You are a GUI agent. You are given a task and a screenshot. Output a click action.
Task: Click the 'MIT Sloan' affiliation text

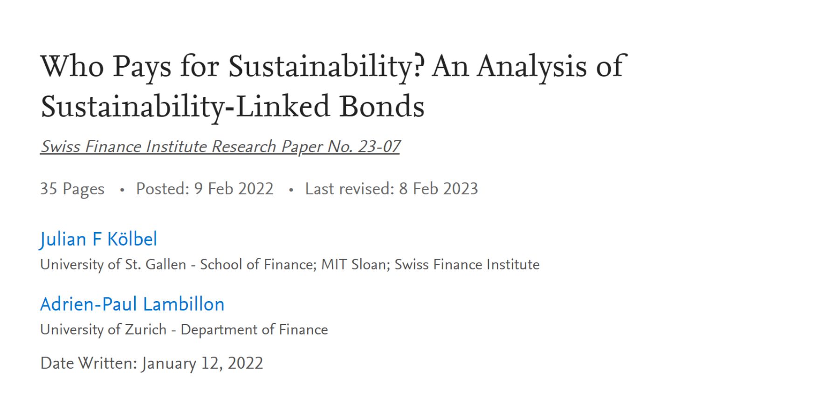pyautogui.click(x=354, y=265)
